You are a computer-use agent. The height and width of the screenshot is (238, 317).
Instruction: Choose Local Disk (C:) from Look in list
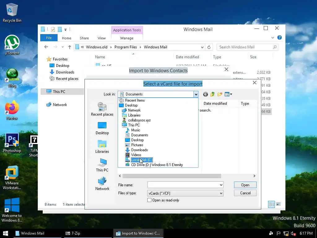tap(142, 160)
